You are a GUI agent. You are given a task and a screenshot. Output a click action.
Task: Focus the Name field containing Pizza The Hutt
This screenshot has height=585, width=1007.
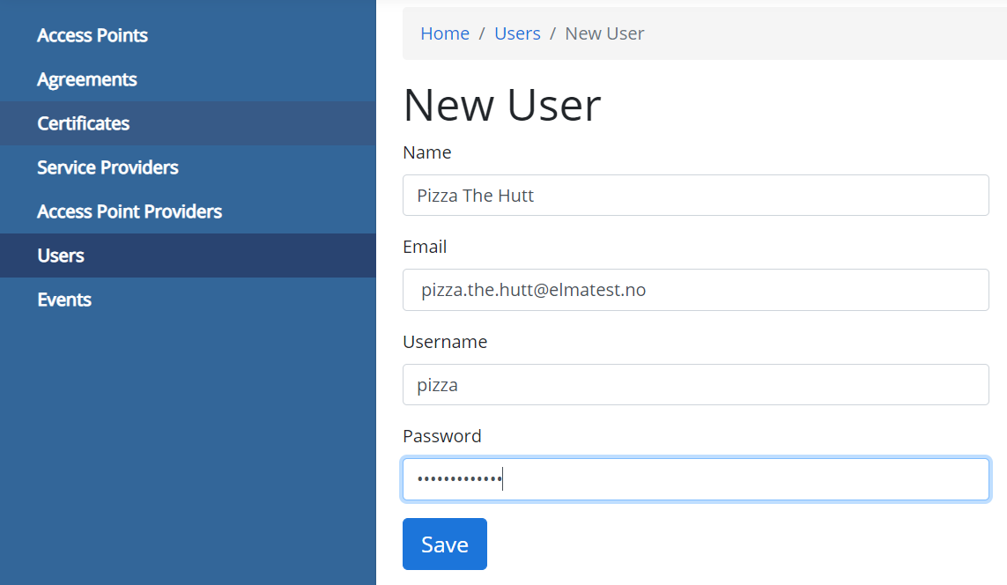point(695,195)
